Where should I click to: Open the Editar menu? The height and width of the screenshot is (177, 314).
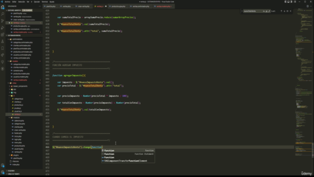click(x=14, y=1)
